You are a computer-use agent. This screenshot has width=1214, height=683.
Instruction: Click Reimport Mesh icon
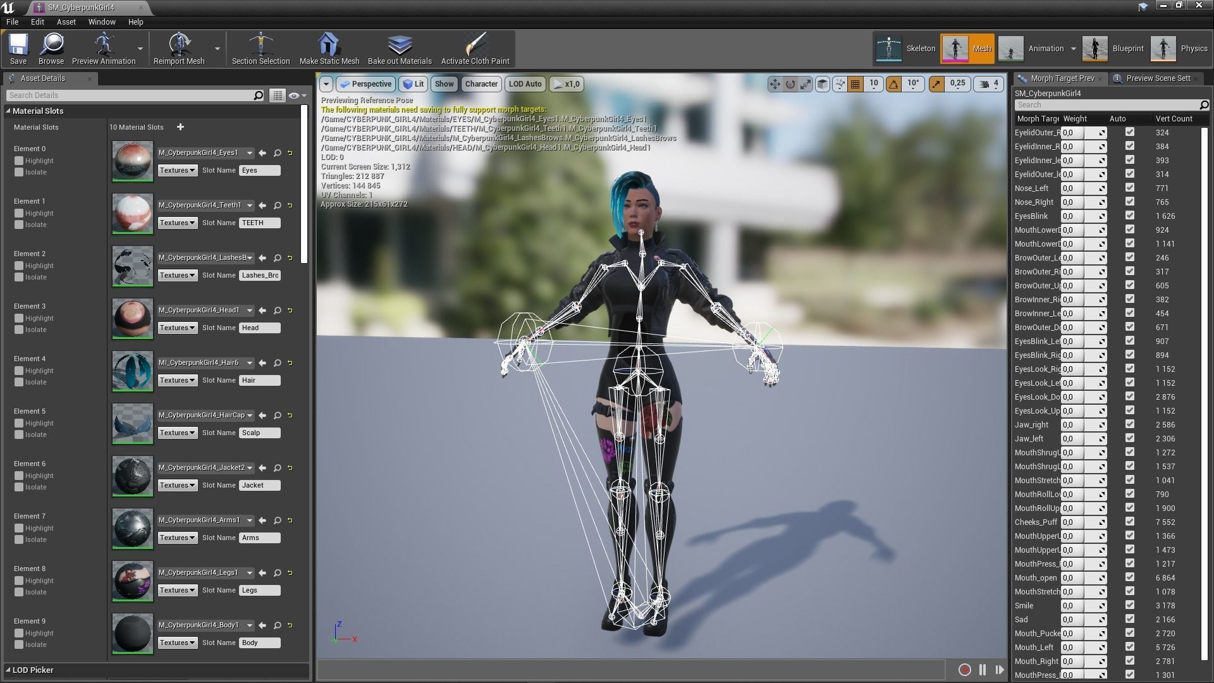(x=179, y=49)
